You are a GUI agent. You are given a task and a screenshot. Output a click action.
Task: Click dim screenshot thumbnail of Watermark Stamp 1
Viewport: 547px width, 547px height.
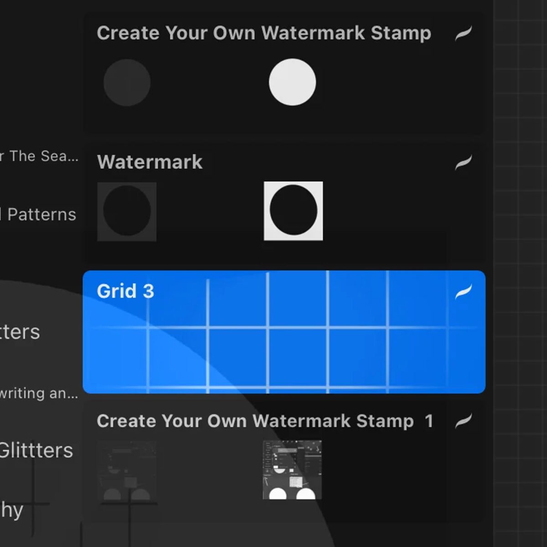[127, 470]
